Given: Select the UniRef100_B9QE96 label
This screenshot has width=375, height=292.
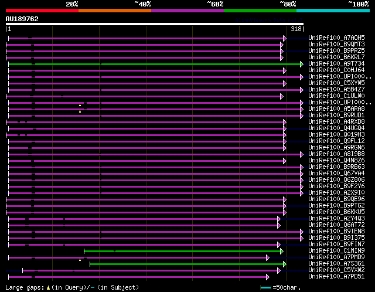Looking at the screenshot, I should (x=336, y=199).
